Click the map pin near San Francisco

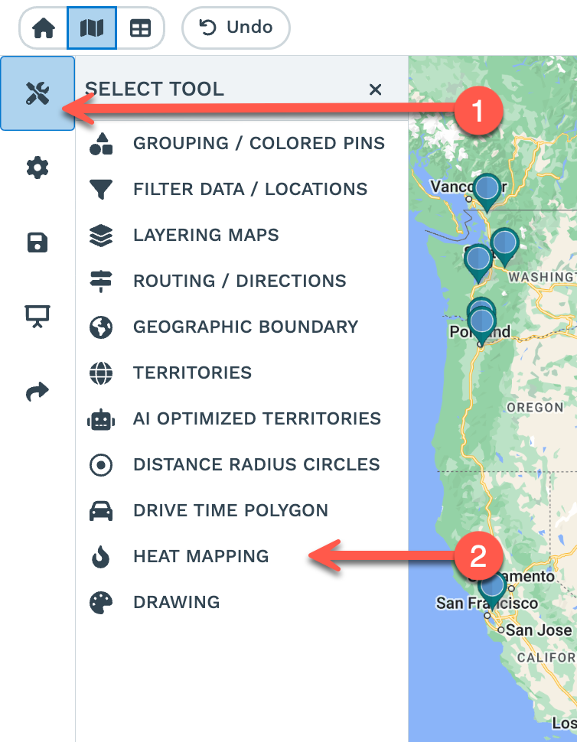[x=492, y=587]
